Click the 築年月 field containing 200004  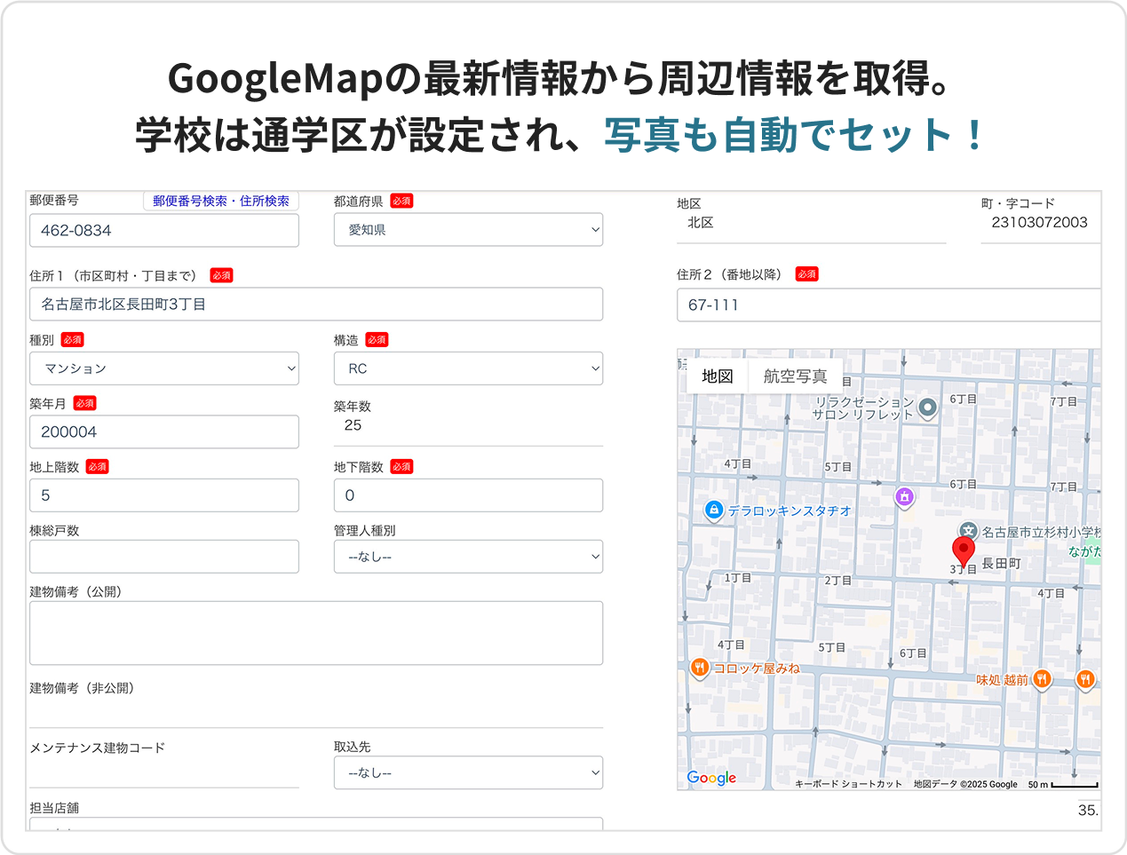click(x=164, y=432)
